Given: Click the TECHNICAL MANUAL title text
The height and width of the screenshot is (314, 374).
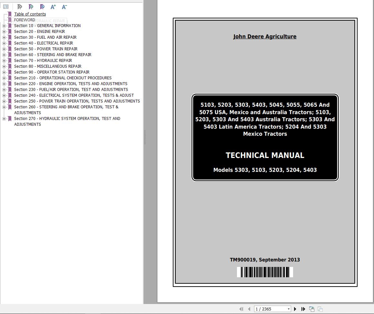Looking at the screenshot, I should point(265,155).
